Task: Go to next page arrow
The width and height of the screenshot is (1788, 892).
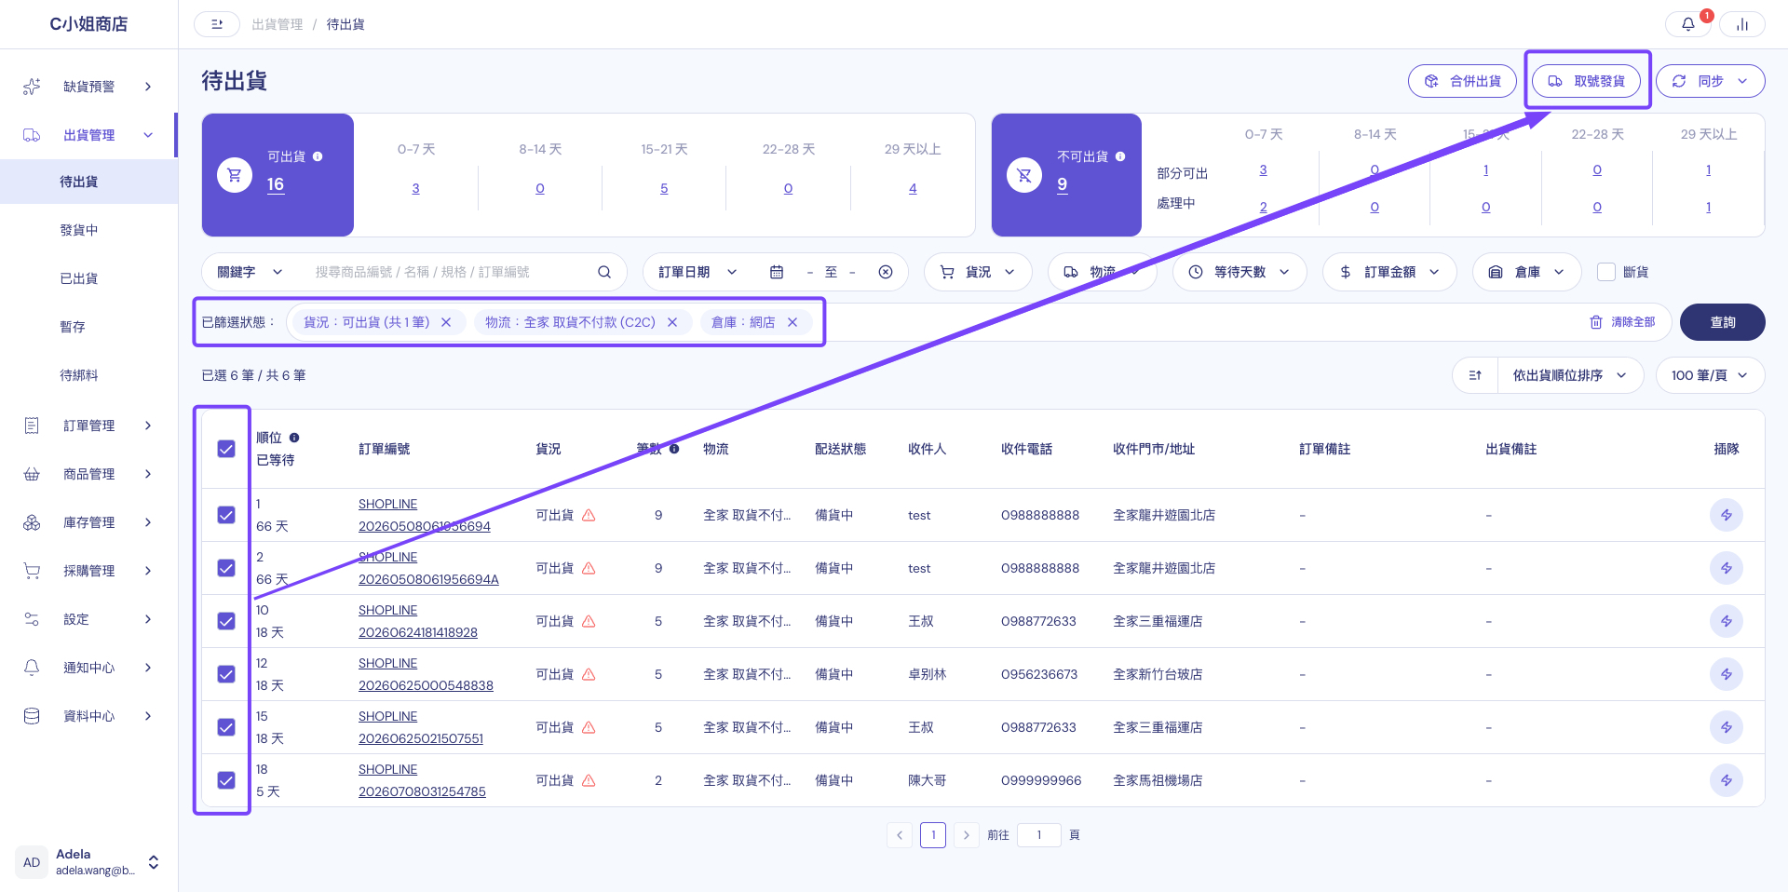Action: [967, 835]
